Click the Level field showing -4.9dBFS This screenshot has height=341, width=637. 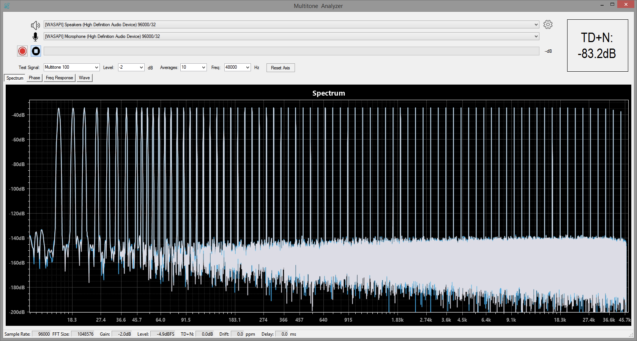pyautogui.click(x=163, y=334)
